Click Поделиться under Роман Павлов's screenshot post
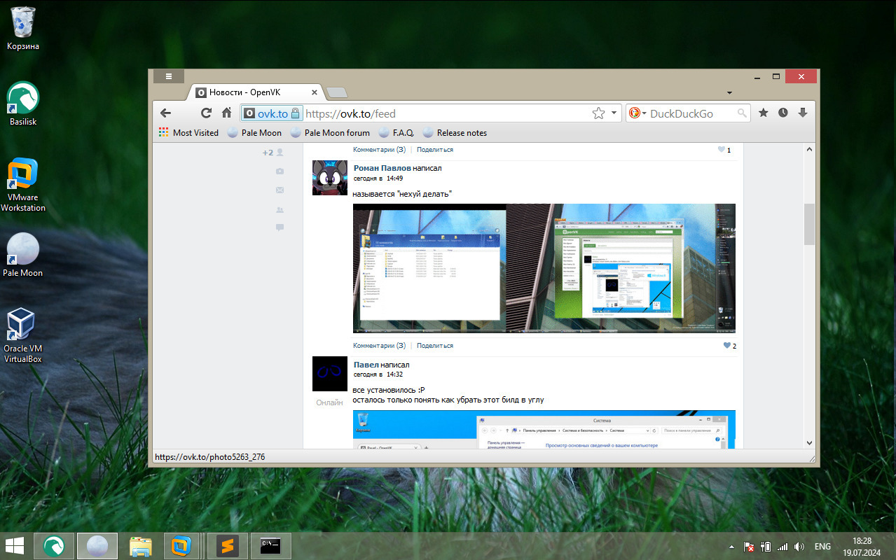The width and height of the screenshot is (896, 560). tap(435, 346)
